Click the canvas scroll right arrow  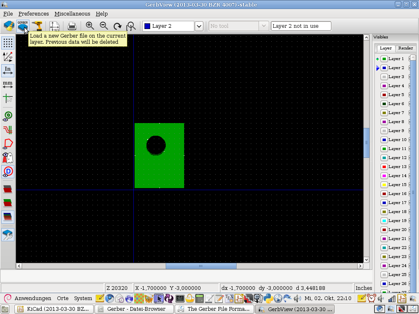pyautogui.click(x=360, y=266)
